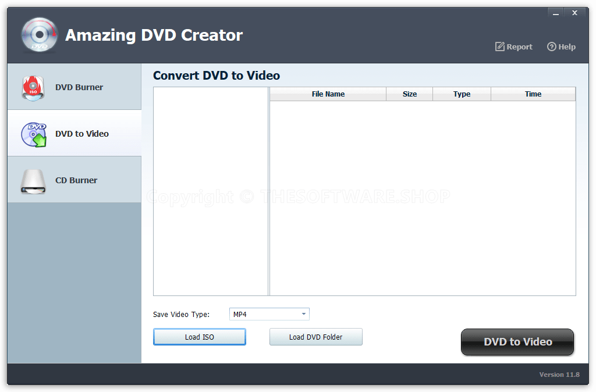Select the DVD Burner tool icon
This screenshot has height=392, width=596.
33,86
